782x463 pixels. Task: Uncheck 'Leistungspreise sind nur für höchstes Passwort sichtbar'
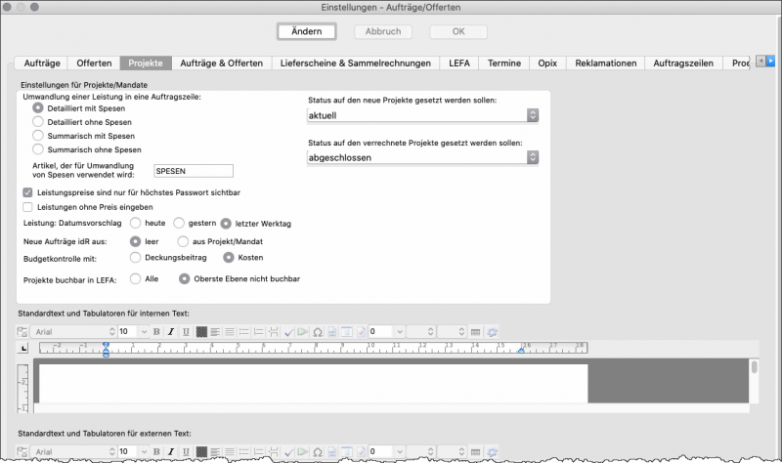27,193
